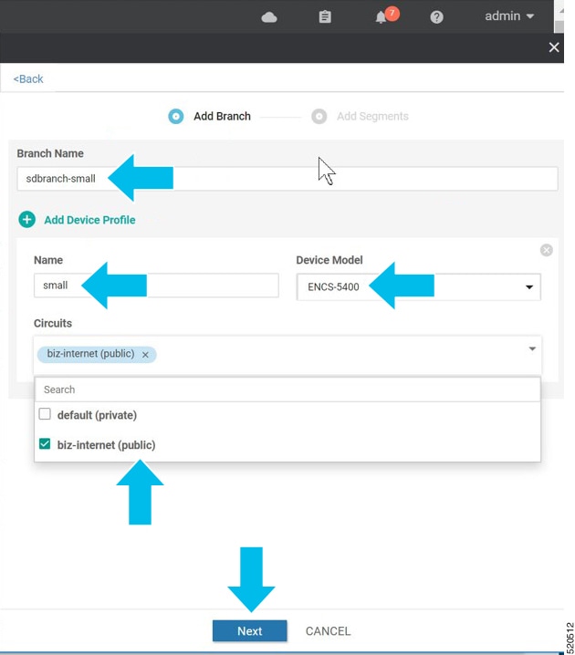The height and width of the screenshot is (655, 575).
Task: Click the Next button
Action: click(249, 630)
